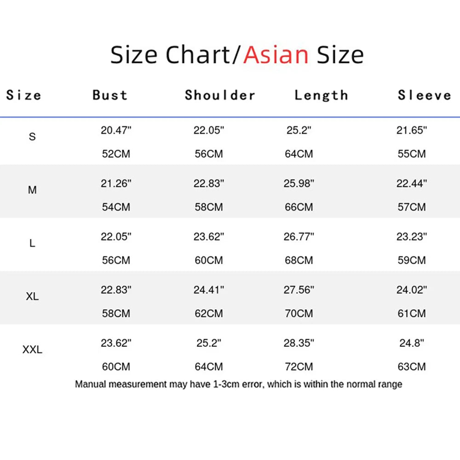Viewport: 460px width, 460px height.
Task: Click the Size column header
Action: (x=23, y=95)
